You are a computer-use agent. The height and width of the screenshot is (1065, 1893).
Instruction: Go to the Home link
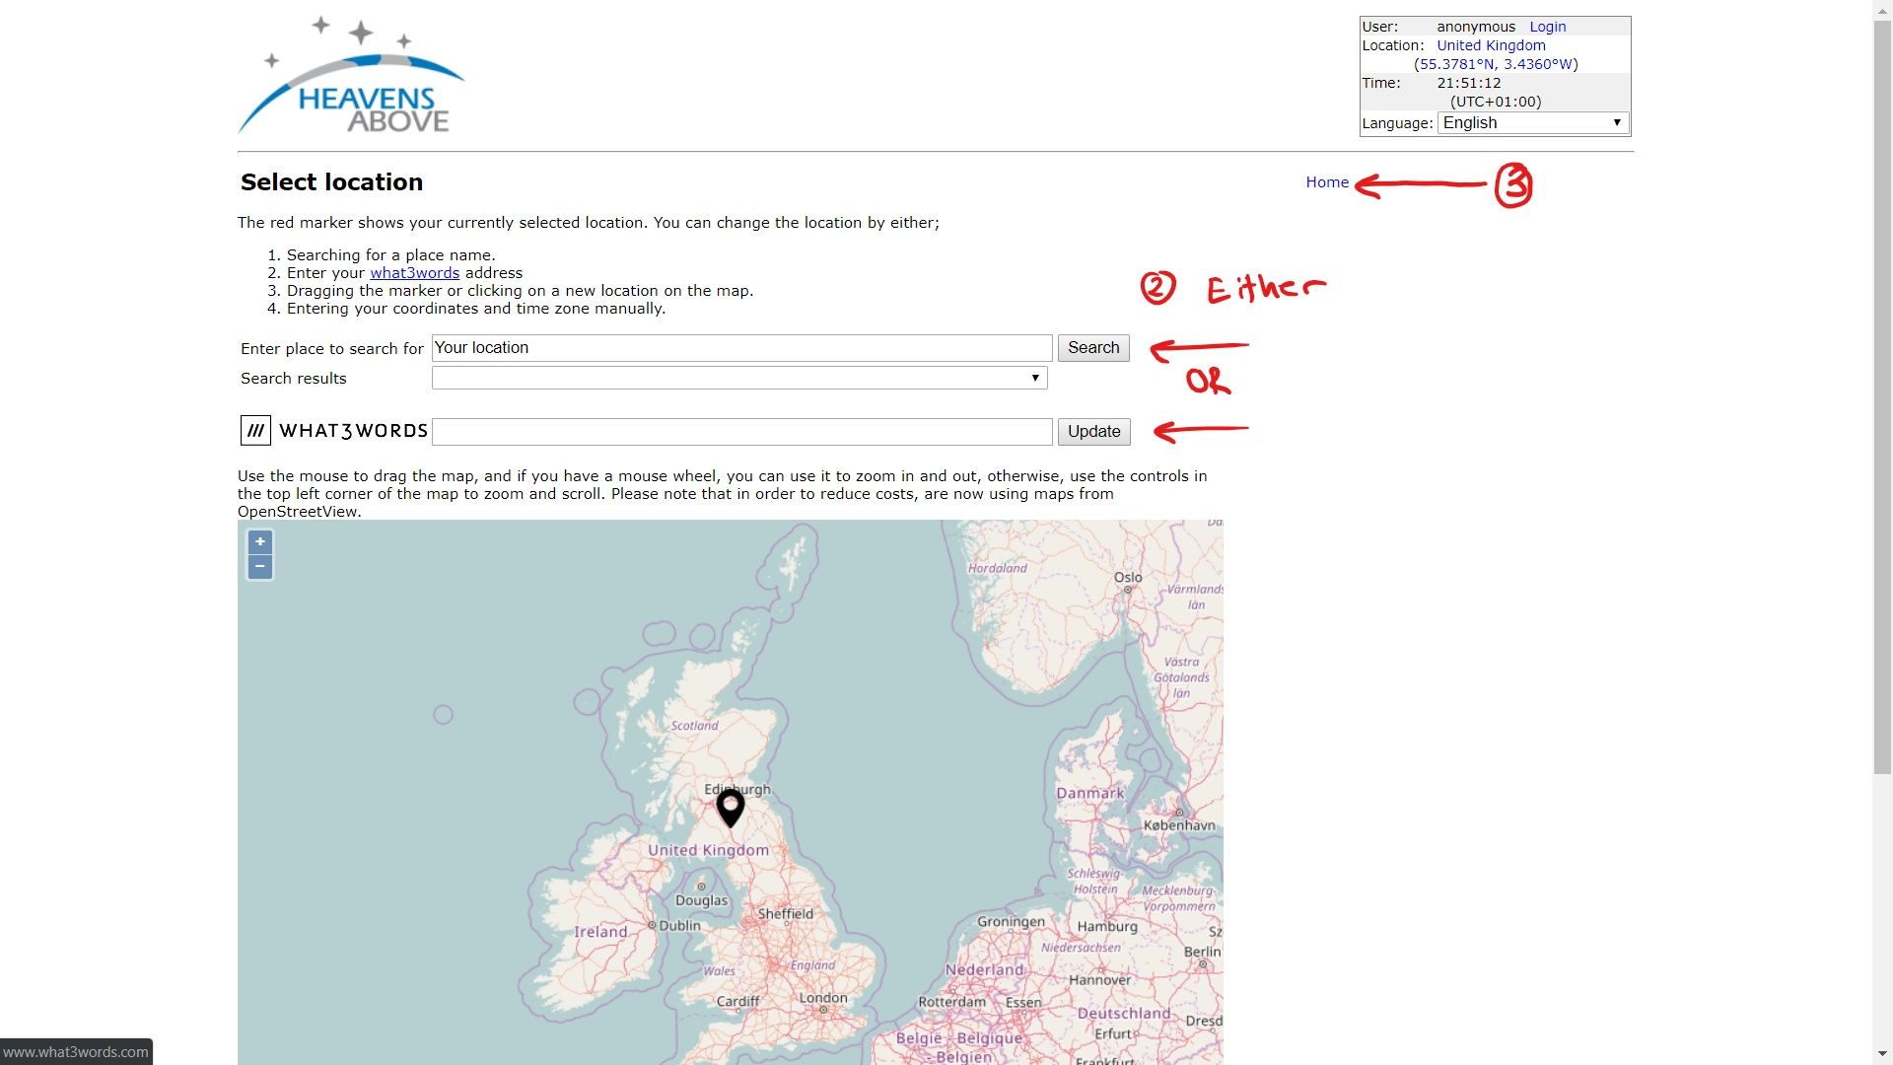tap(1326, 182)
